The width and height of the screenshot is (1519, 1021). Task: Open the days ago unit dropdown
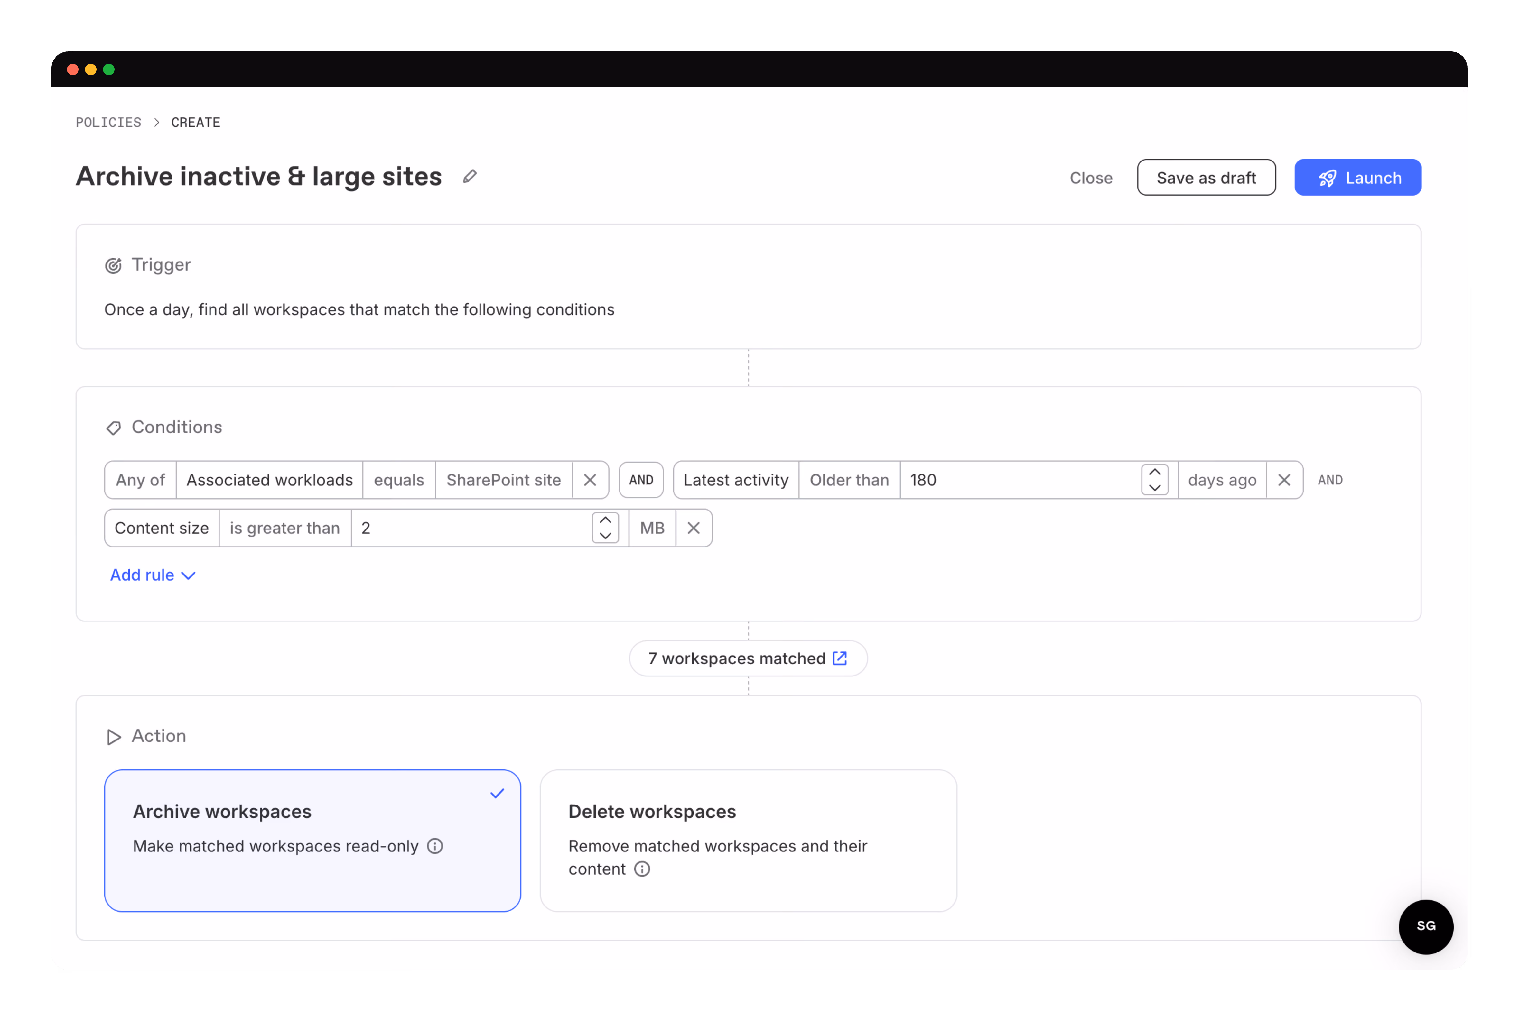pos(1222,480)
